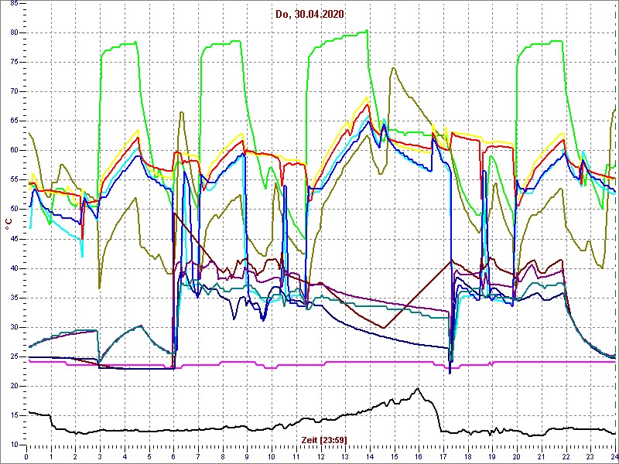Click hour 2 on the time axis
619x464 pixels.
click(x=75, y=458)
